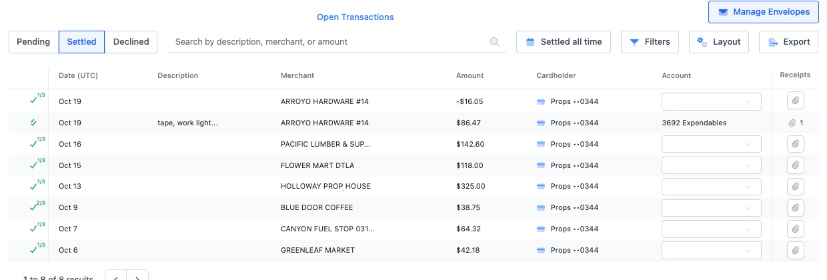Export the transactions list
The height and width of the screenshot is (280, 827).
(788, 42)
